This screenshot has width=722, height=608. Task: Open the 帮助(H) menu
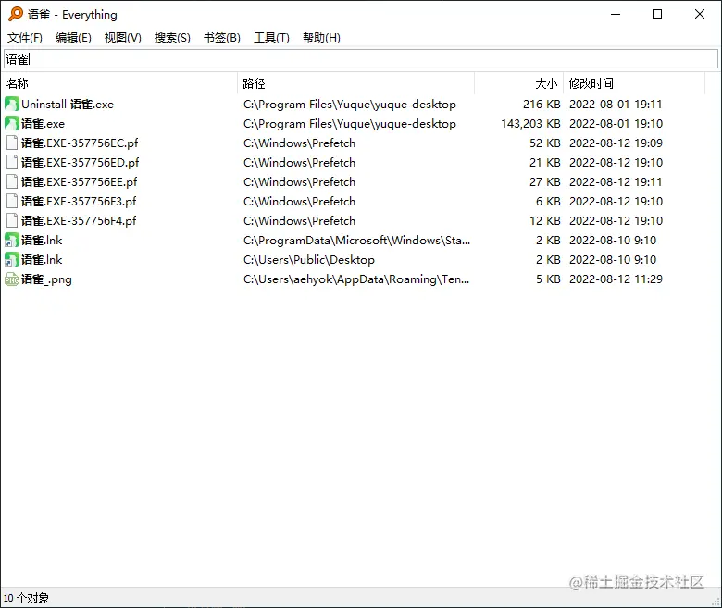(321, 38)
